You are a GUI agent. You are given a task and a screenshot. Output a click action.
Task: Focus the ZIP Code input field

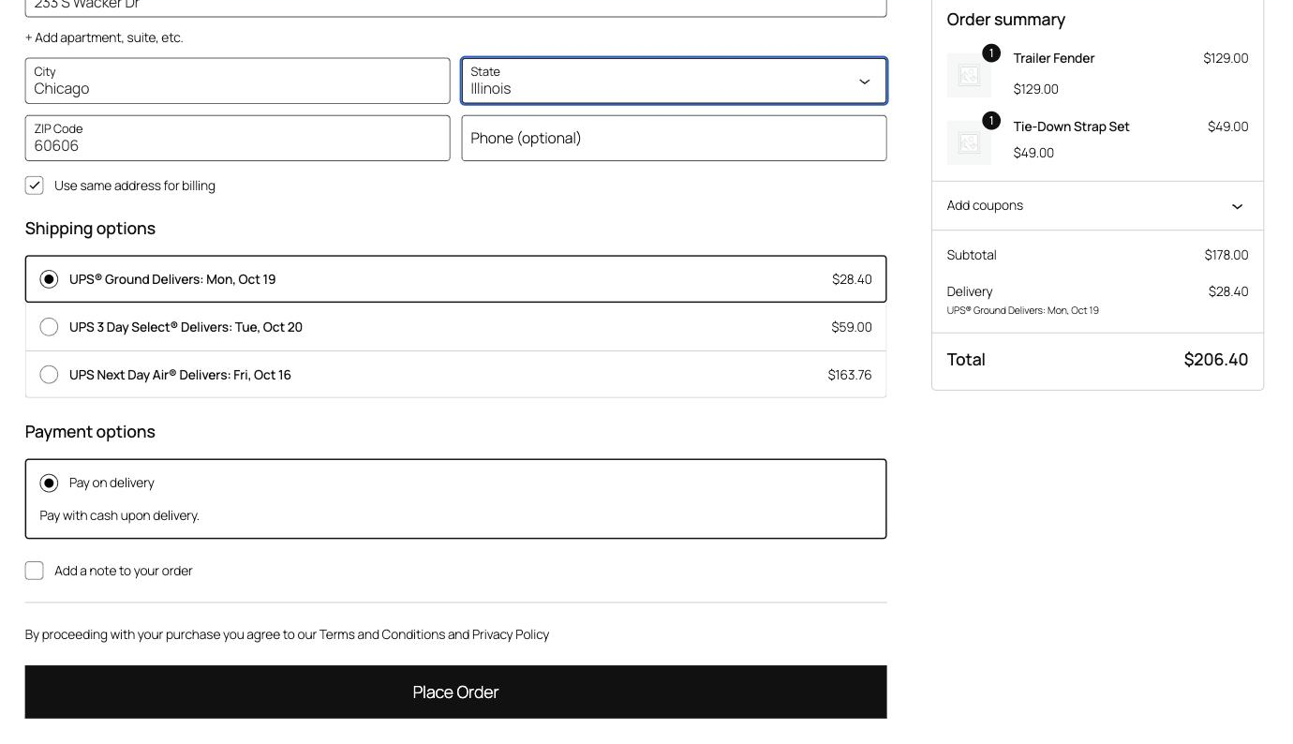[x=237, y=139]
